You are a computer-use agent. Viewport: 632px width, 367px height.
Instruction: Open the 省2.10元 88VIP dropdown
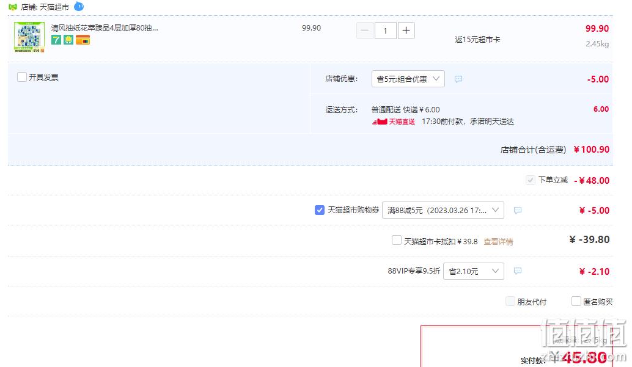474,271
